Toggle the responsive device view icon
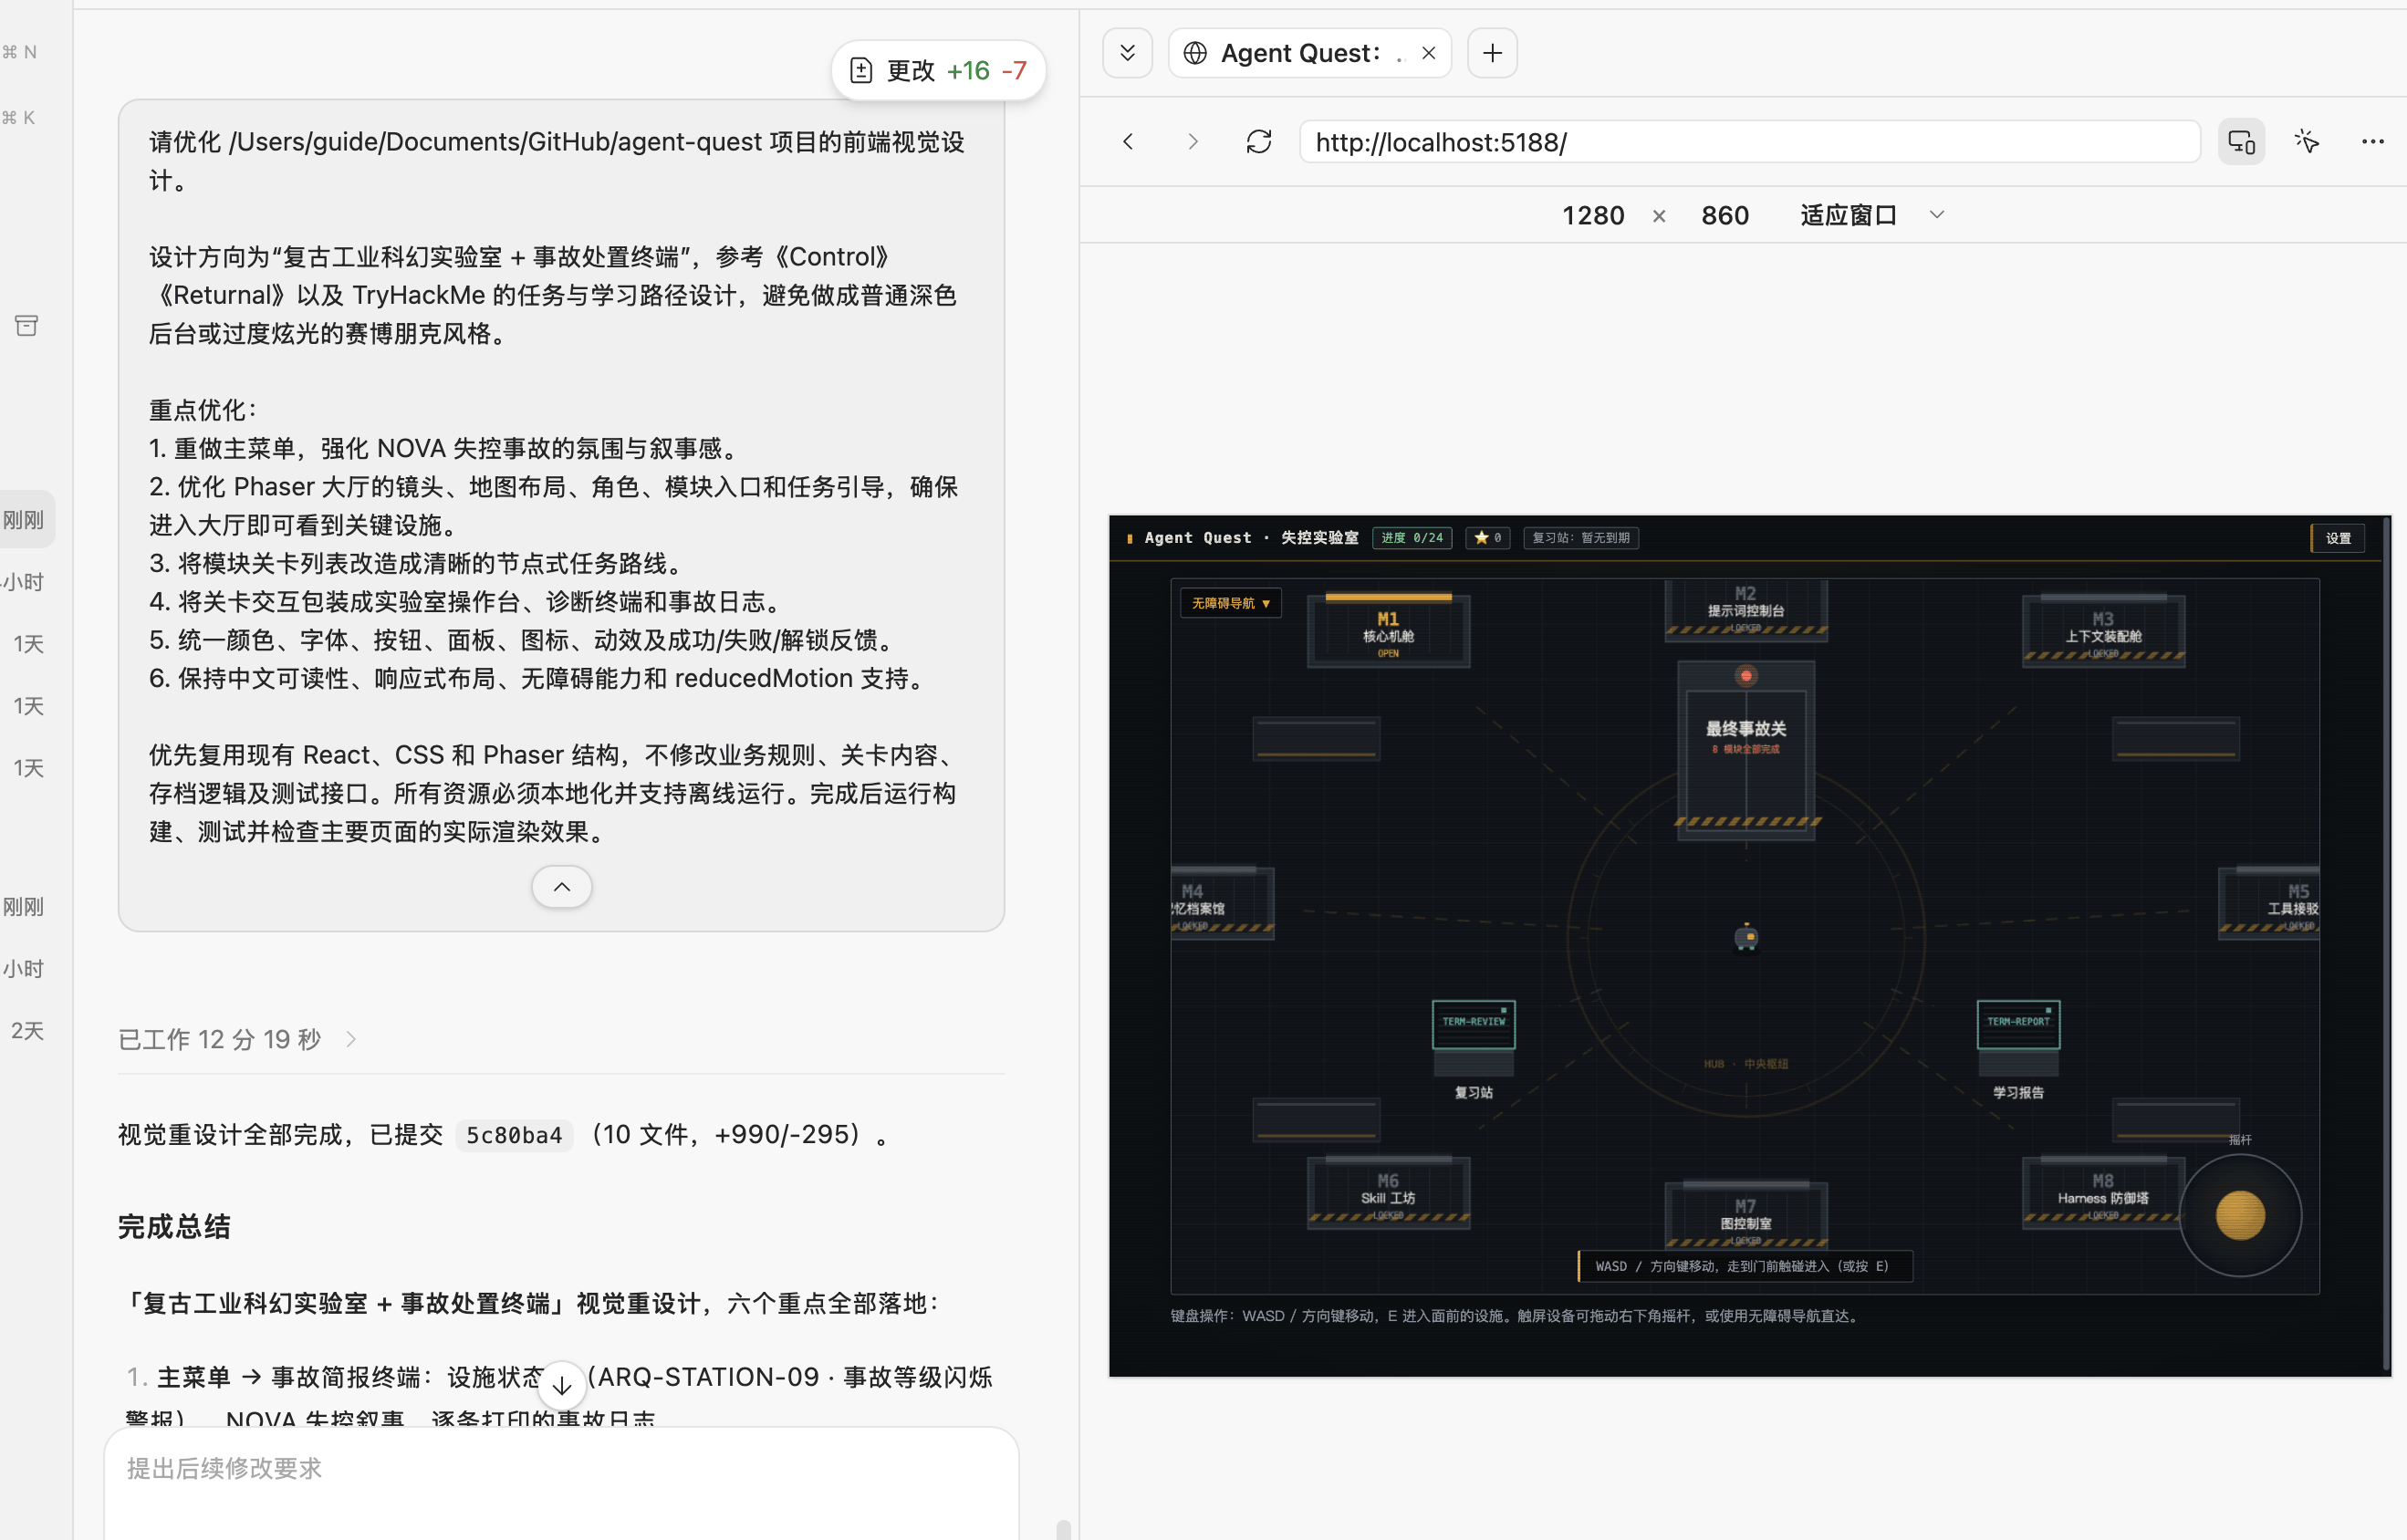Viewport: 2407px width, 1540px height. click(x=2241, y=142)
